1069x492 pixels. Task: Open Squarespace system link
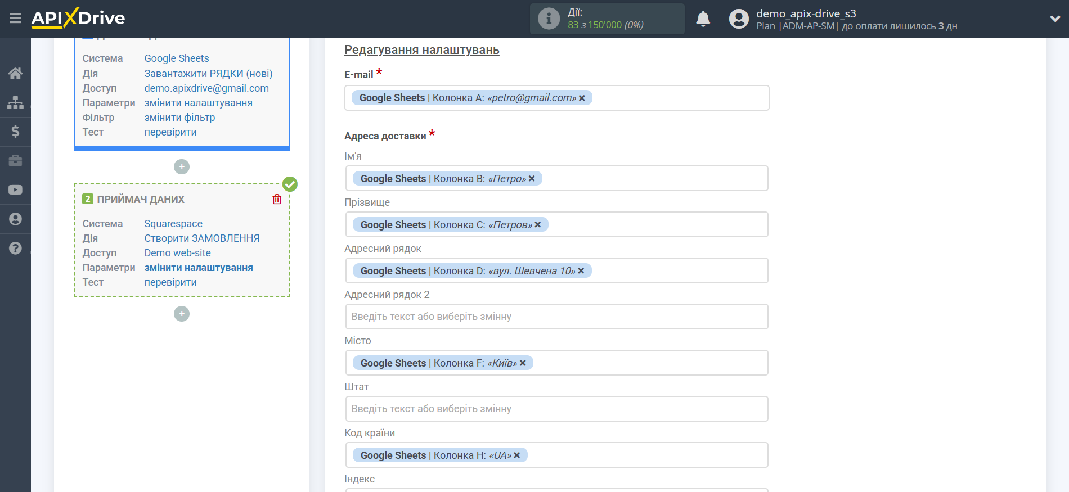tap(173, 224)
